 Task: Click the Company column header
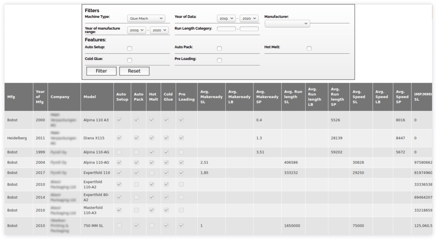(64, 97)
